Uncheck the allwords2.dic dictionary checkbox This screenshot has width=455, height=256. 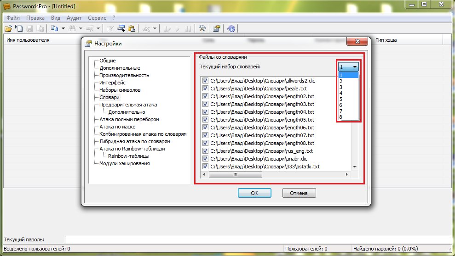pos(205,80)
